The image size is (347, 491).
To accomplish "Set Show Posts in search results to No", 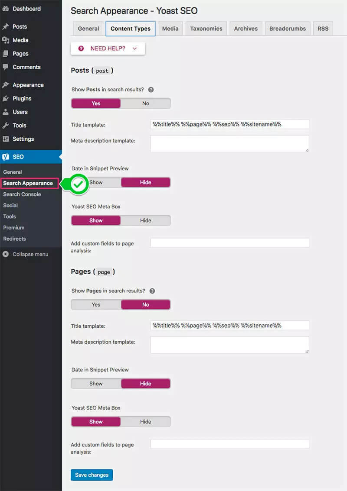I will 145,103.
